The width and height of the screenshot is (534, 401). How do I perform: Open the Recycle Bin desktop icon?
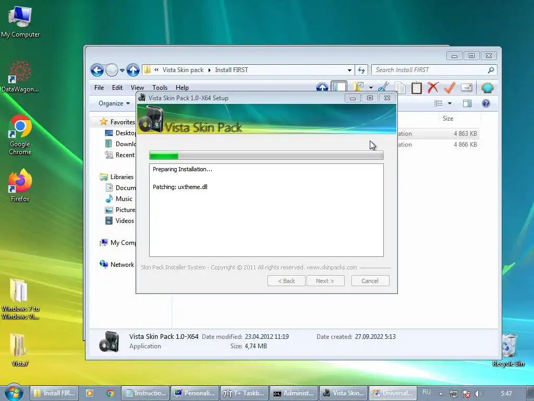pos(508,350)
